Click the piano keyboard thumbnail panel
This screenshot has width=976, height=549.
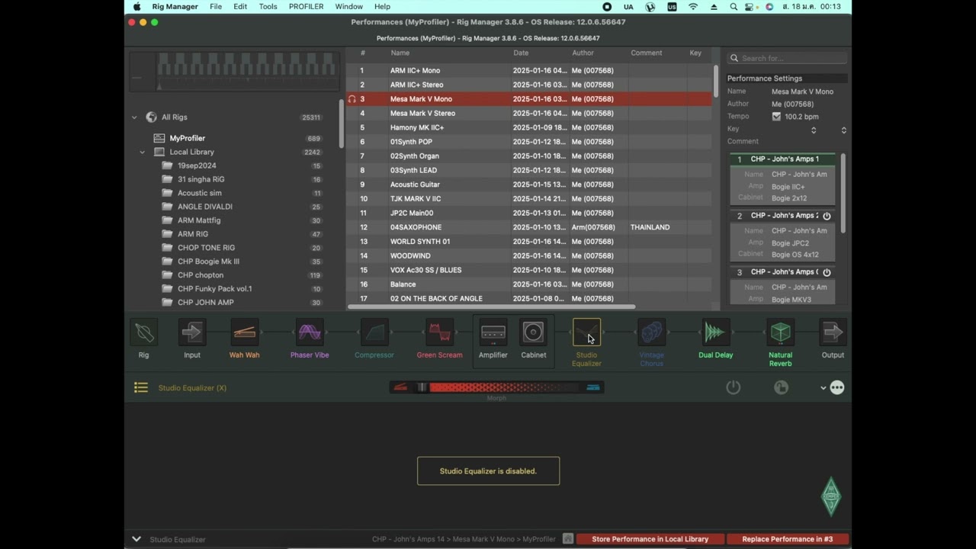(233, 72)
